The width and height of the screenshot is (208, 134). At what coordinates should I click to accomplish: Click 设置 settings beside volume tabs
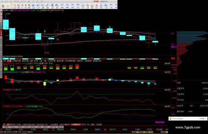tap(4, 61)
